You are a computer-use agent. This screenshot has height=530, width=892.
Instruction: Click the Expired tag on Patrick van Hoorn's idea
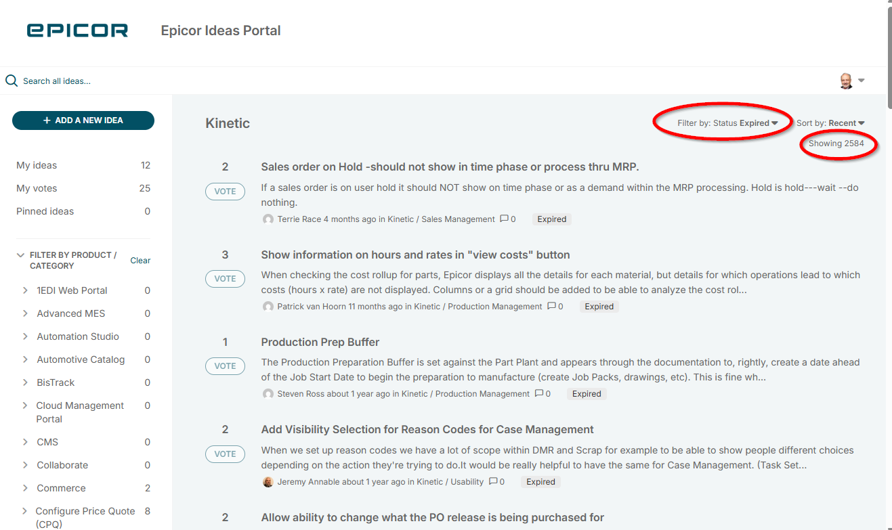coord(599,307)
